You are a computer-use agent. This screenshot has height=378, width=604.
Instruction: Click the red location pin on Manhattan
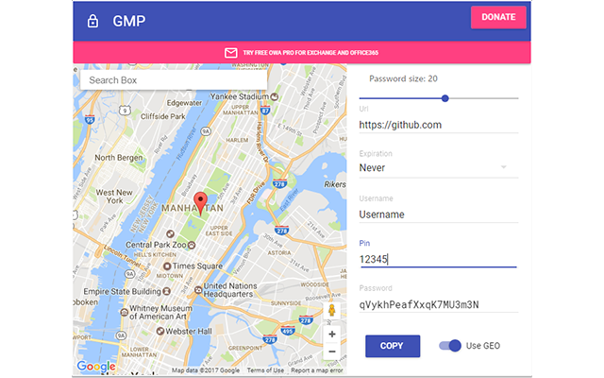coord(200,204)
